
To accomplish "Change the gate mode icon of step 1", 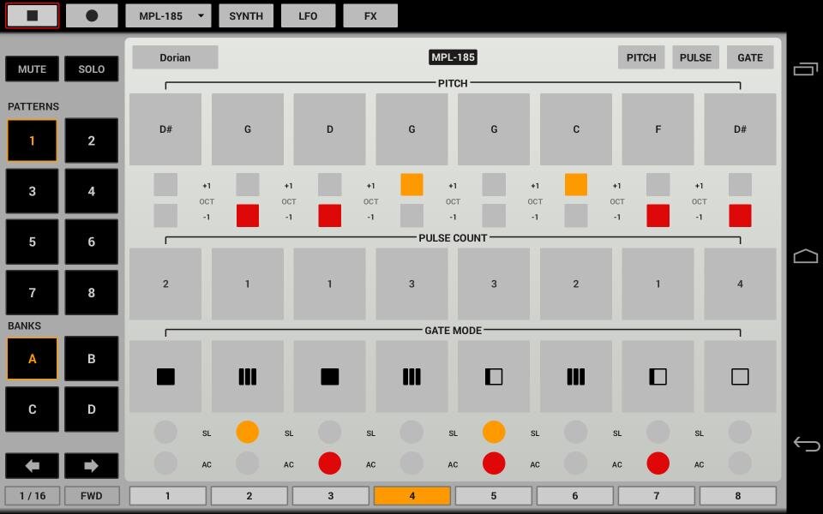I will [x=165, y=376].
